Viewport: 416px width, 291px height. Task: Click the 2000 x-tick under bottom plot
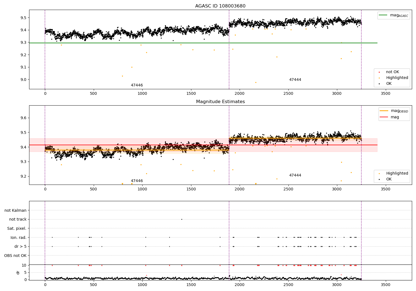pos(240,285)
